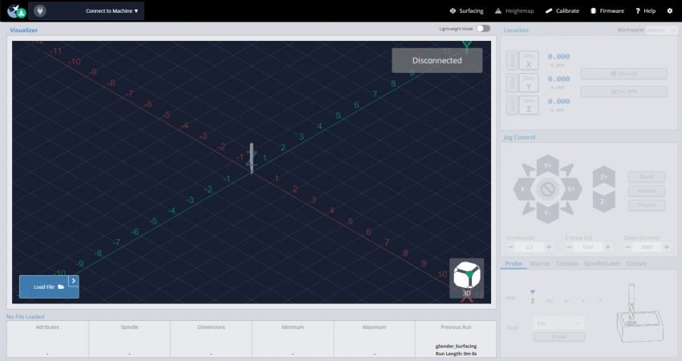Screen dimensions: 682x361
Task: Toggle Lightweight Mode switch
Action: [483, 28]
